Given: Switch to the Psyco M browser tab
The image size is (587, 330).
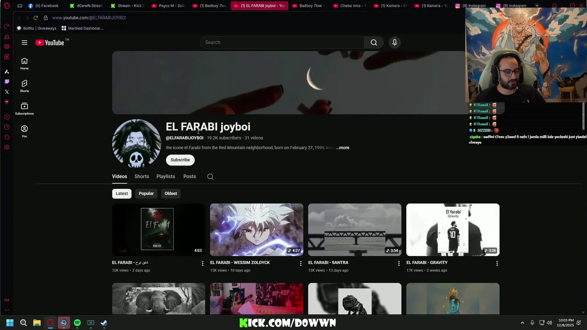Looking at the screenshot, I should pyautogui.click(x=168, y=6).
